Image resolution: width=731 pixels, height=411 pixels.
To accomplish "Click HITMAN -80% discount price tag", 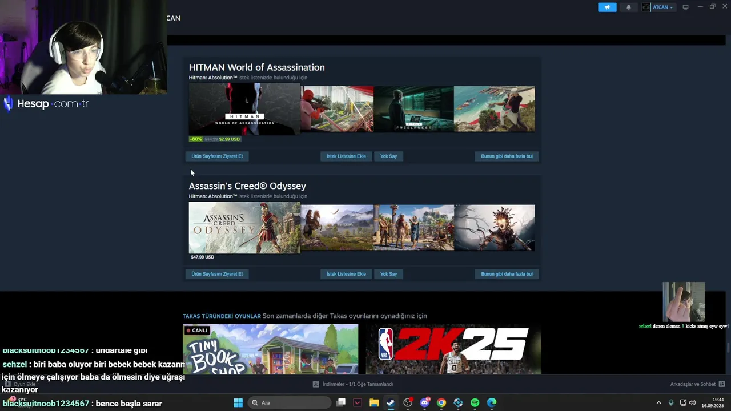I will click(x=215, y=139).
